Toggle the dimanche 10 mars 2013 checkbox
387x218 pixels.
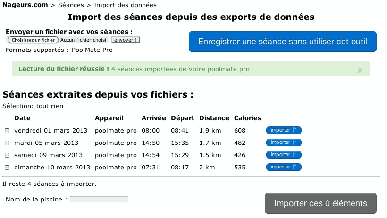[7, 168]
